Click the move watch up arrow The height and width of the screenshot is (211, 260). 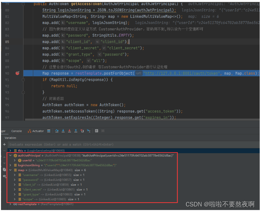coord(4,157)
